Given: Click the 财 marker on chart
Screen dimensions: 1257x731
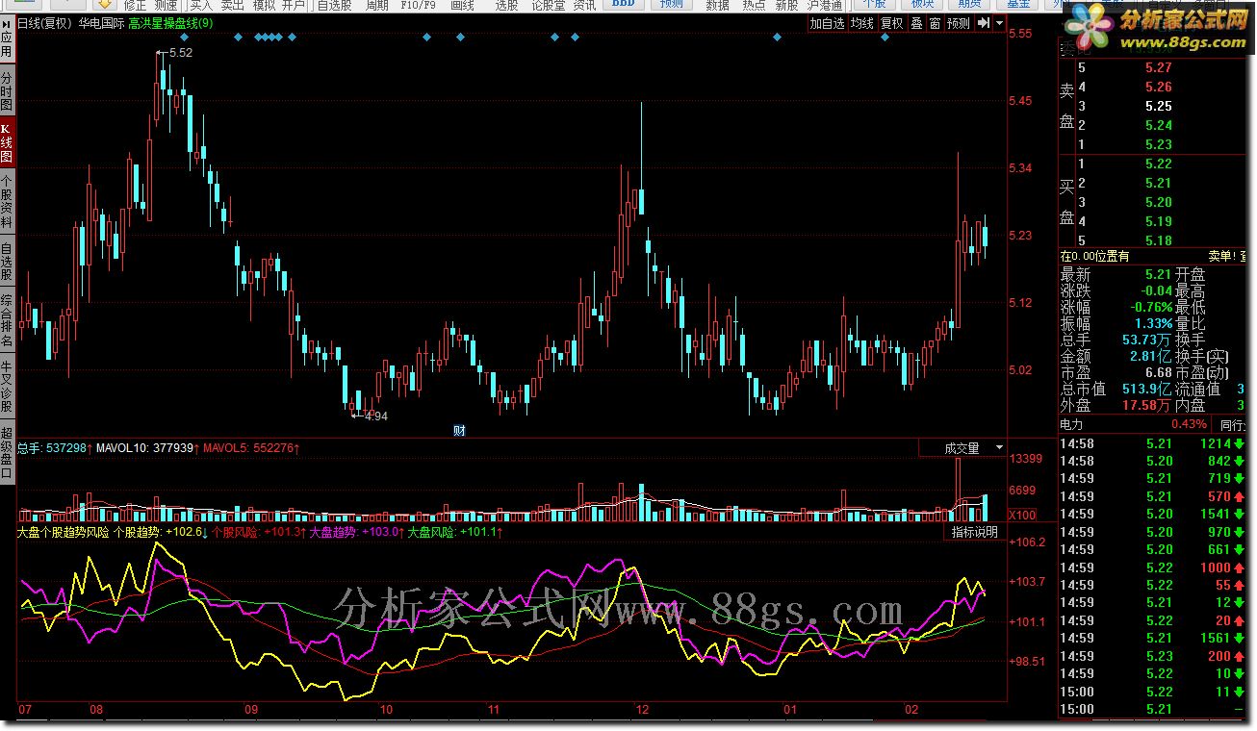Looking at the screenshot, I should [x=459, y=431].
